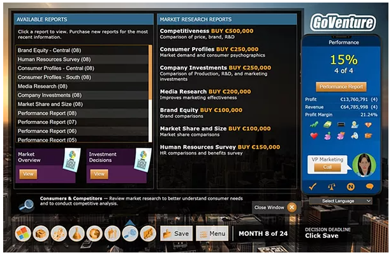This screenshot has height=255, width=391.
Task: Open Performance Report (07) in list
Action: (x=82, y=122)
